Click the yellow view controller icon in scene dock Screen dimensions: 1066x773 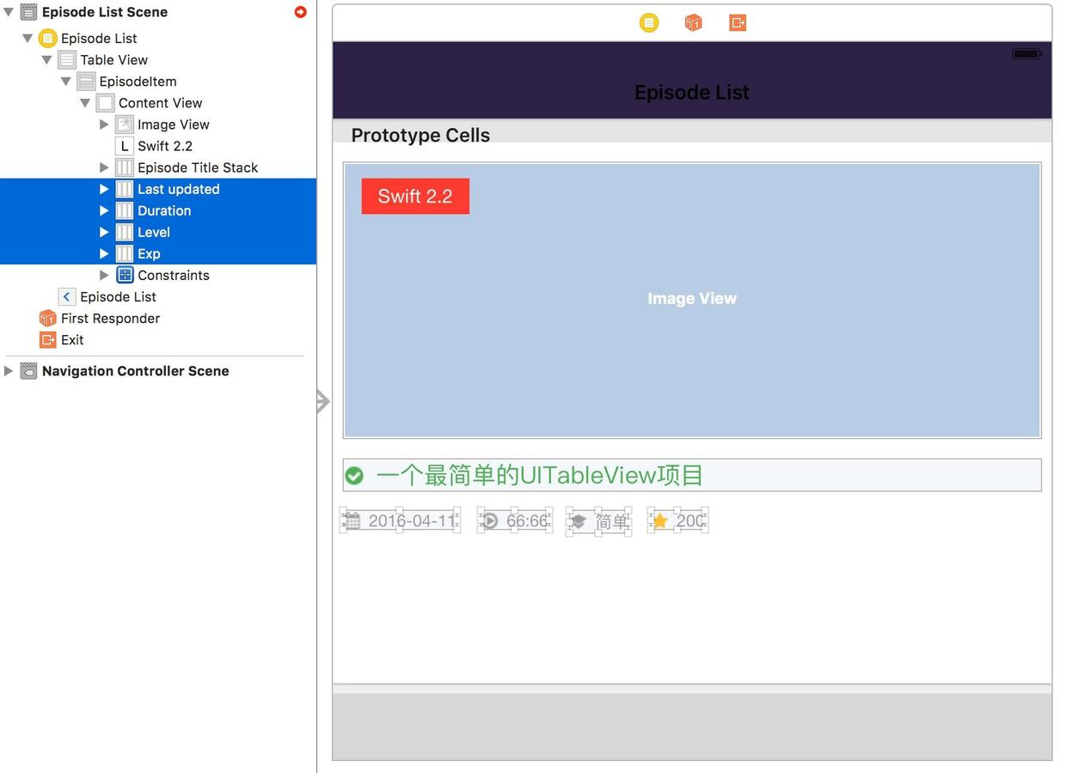[649, 22]
